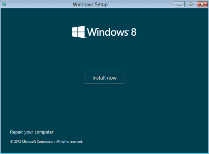Click the Install now button
Image resolution: width=209 pixels, height=154 pixels.
(x=104, y=78)
